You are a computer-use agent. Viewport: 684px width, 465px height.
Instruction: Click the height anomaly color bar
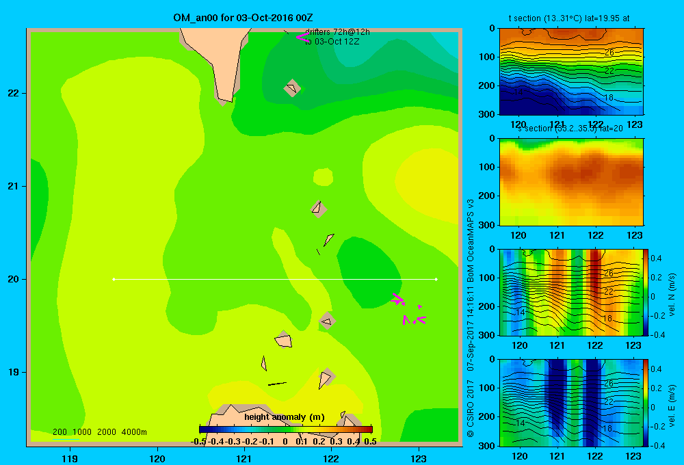click(x=286, y=429)
